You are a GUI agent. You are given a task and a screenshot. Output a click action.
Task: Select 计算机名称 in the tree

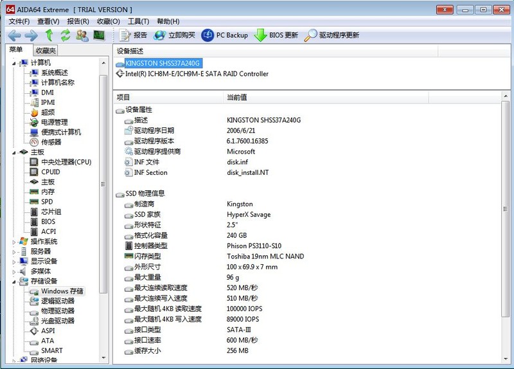pos(58,82)
